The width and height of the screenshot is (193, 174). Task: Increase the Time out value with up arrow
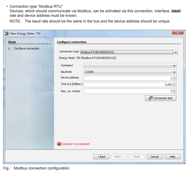coord(175,84)
